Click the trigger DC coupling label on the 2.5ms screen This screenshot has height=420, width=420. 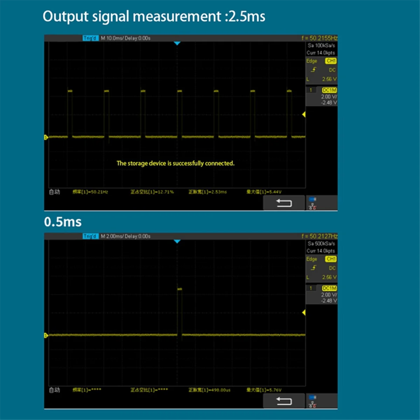(332, 70)
